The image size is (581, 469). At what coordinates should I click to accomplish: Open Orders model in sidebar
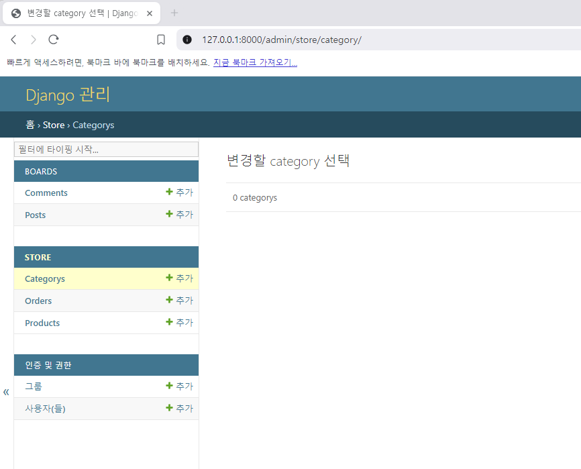click(38, 301)
